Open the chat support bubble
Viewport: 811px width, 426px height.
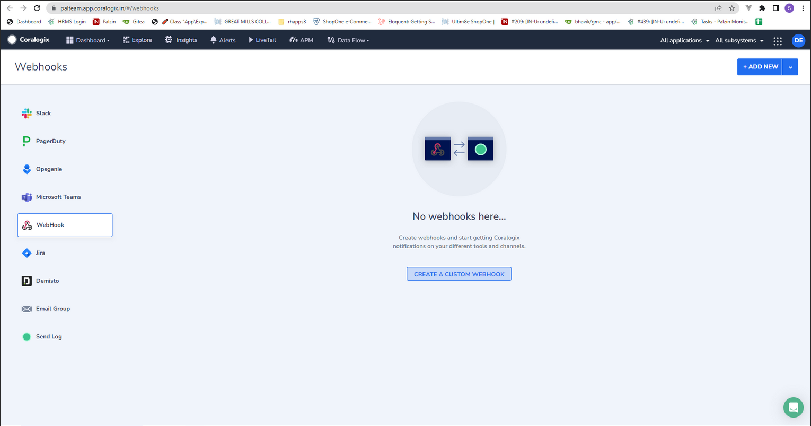794,407
